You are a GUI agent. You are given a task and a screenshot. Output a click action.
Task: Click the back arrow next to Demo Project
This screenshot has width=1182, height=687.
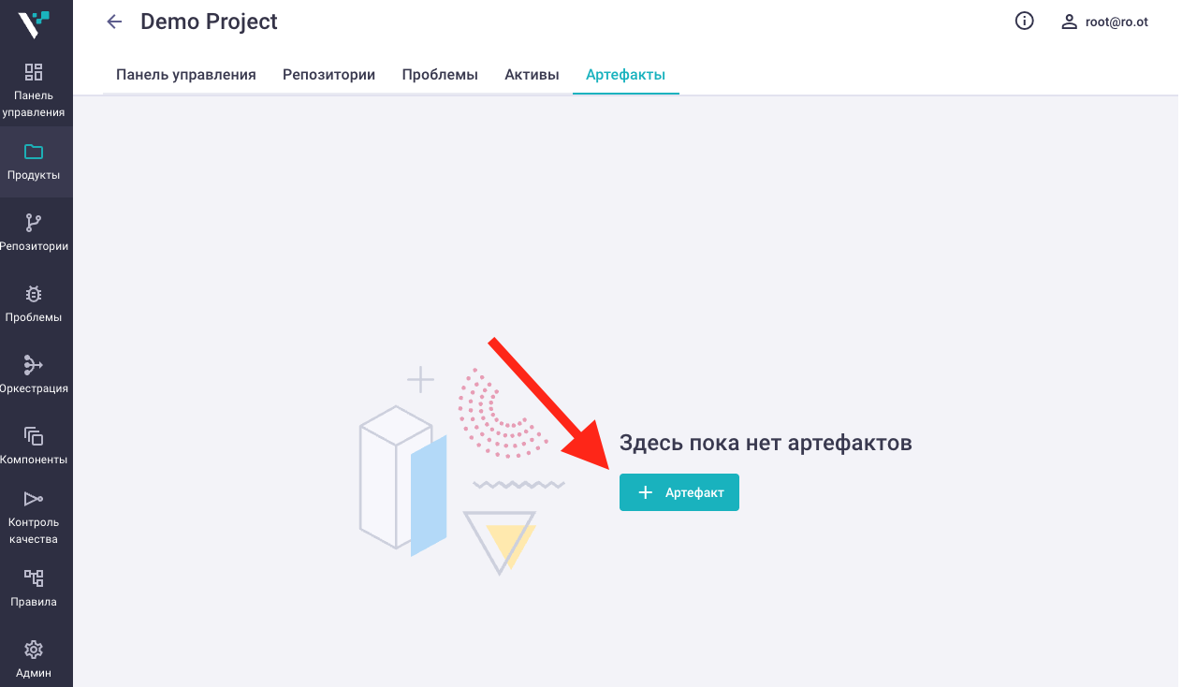tap(114, 22)
